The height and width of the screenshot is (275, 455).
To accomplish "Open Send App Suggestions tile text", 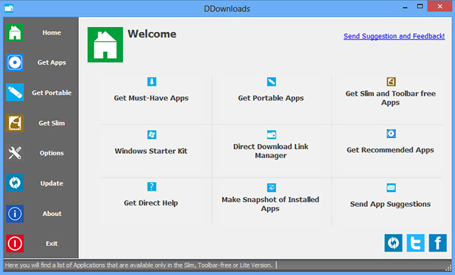I will [x=390, y=204].
